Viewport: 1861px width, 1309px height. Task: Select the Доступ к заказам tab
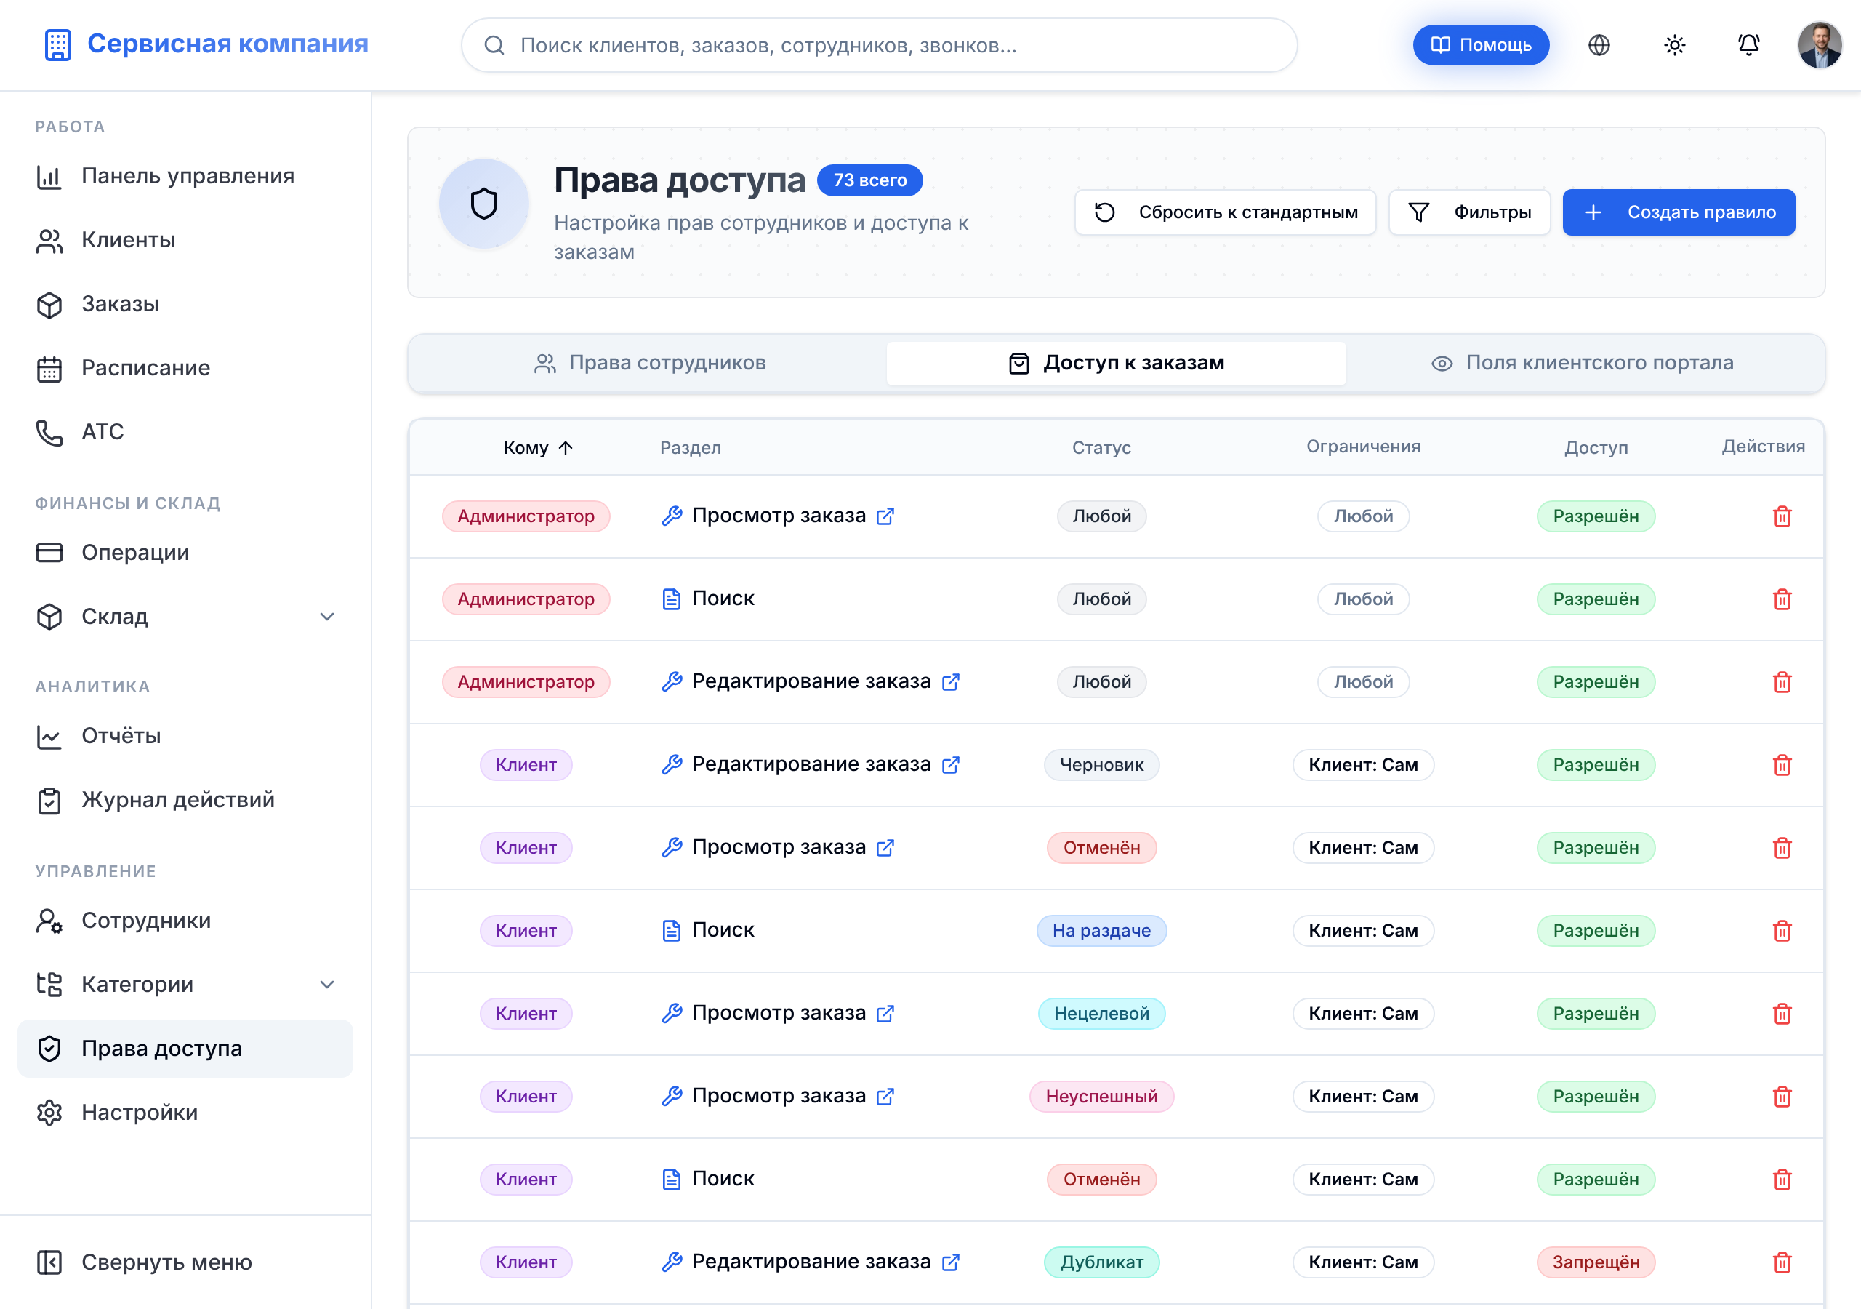pyautogui.click(x=1116, y=364)
